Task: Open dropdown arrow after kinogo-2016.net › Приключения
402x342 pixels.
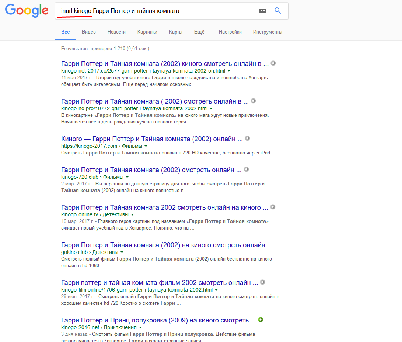Action: 140,327
